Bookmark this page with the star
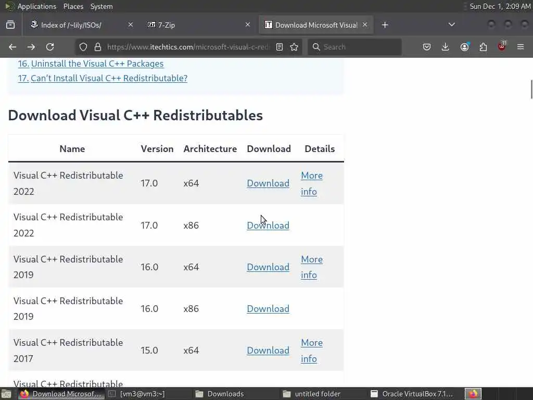 click(295, 47)
